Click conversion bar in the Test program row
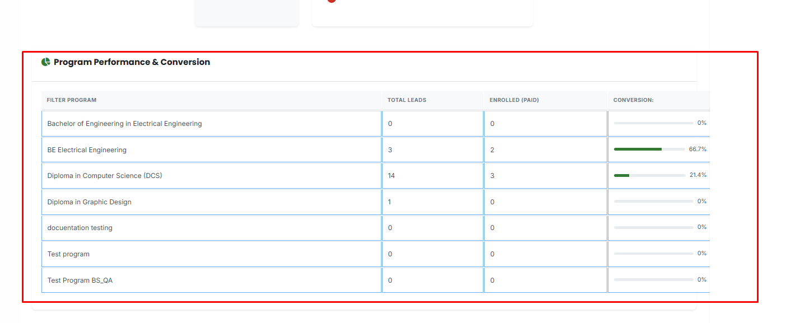 [x=654, y=254]
